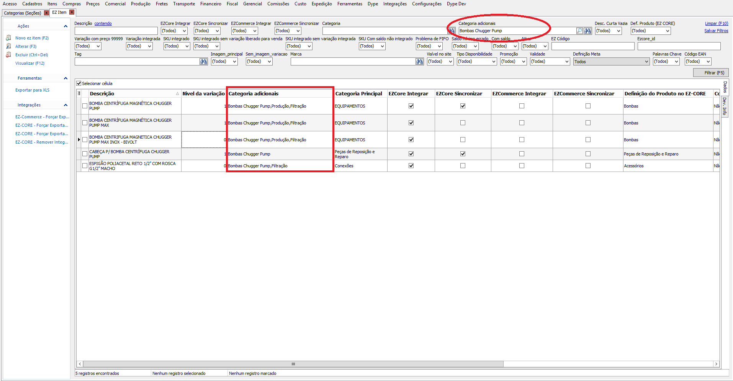Viewport: 733px width, 381px height.
Task: Click the contendo link beside Descrição
Action: 103,23
